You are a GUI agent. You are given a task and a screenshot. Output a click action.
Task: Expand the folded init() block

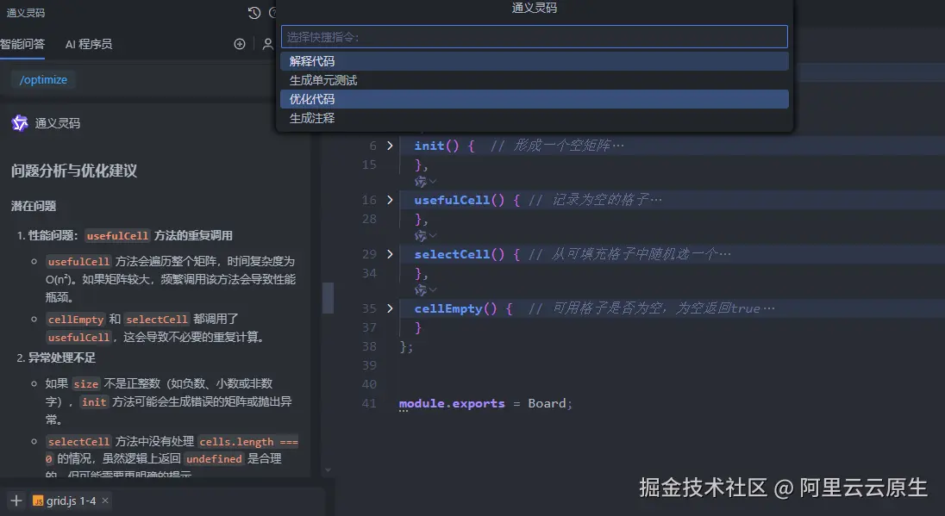pyautogui.click(x=390, y=146)
